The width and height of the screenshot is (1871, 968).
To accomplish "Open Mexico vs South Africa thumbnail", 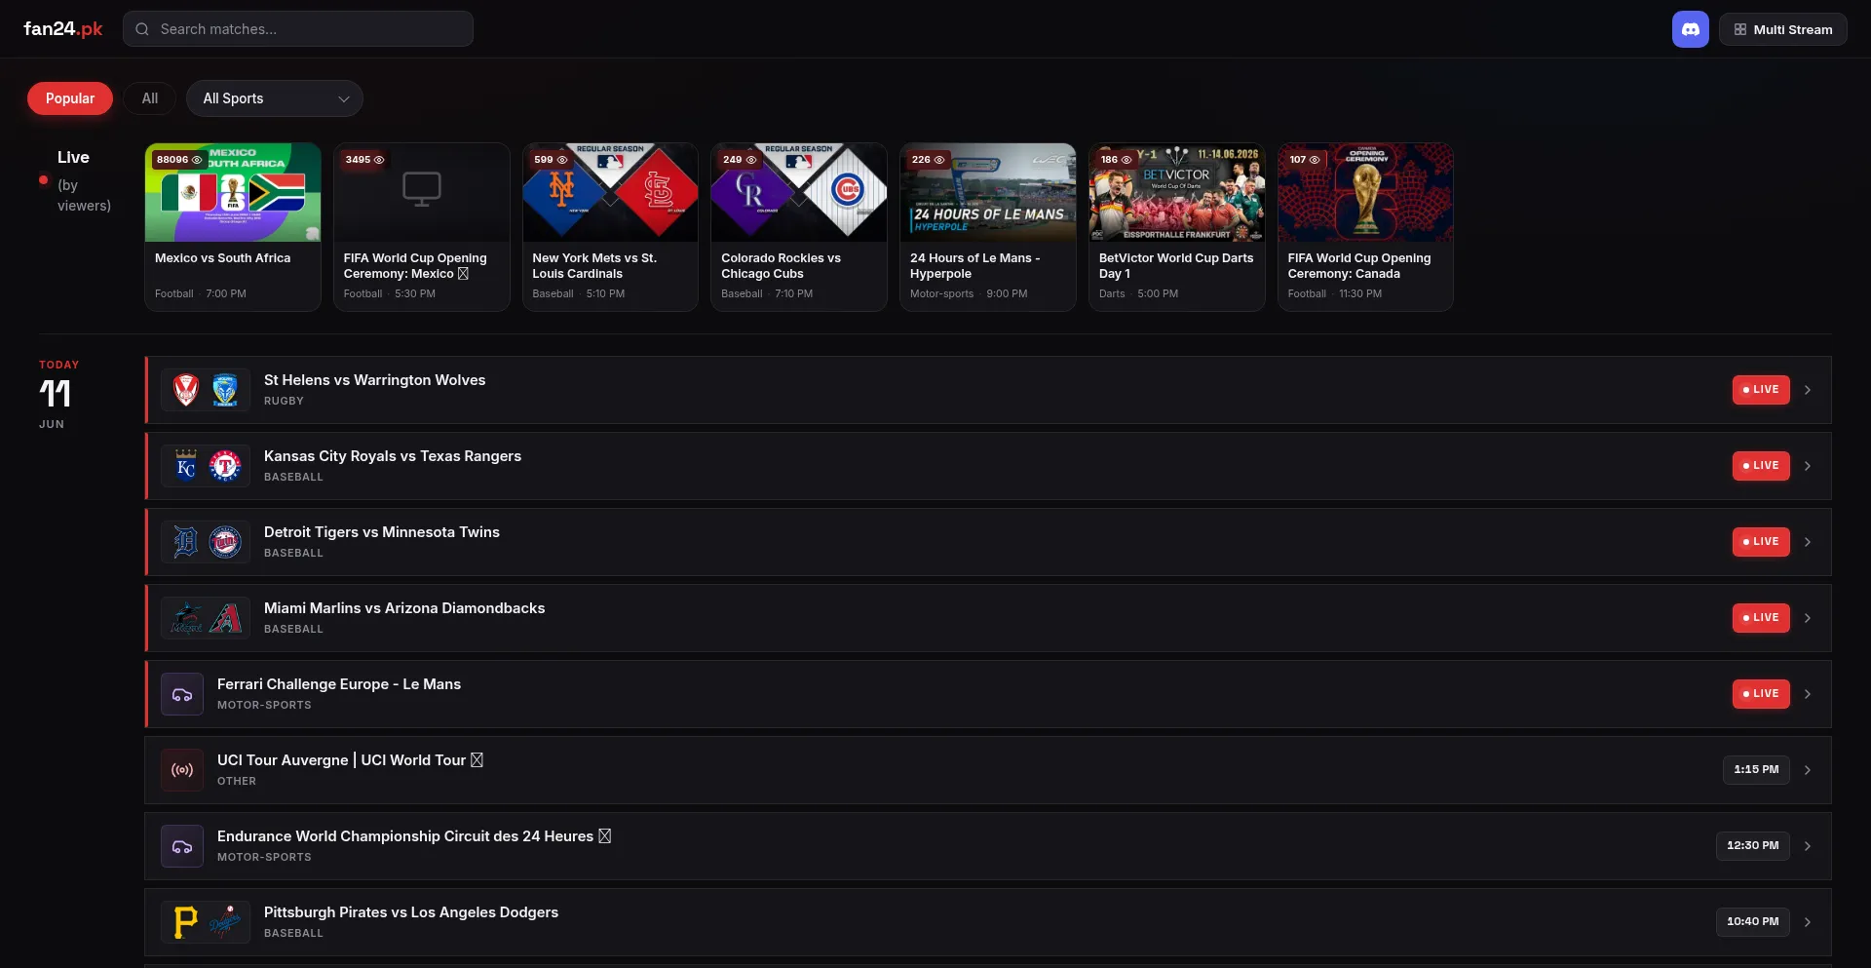I will [233, 193].
